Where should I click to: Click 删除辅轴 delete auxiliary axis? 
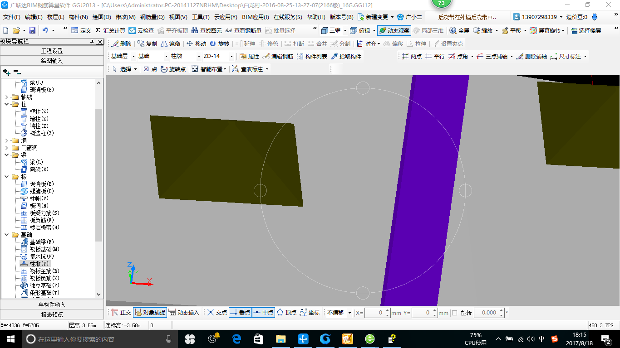[531, 57]
